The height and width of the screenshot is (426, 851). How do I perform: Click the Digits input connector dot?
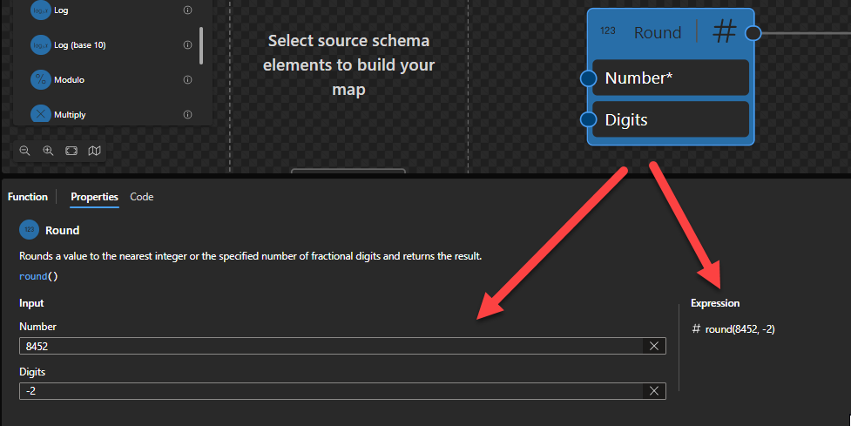(588, 119)
